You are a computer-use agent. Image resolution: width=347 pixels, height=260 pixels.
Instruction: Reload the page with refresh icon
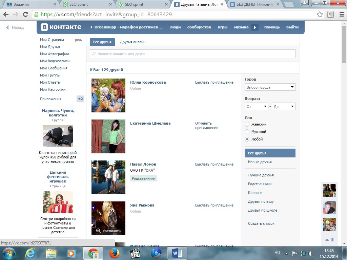(x=26, y=14)
